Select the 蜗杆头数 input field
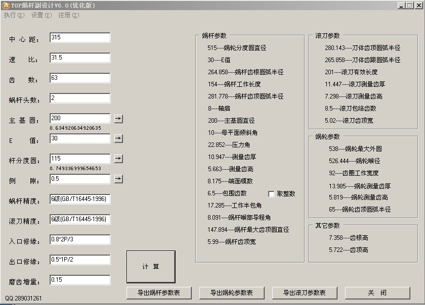Image resolution: width=425 pixels, height=305 pixels. coord(80,98)
